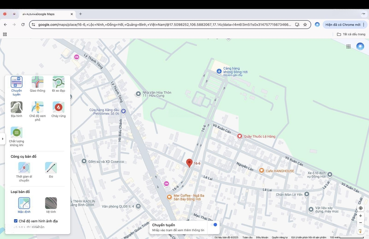Image resolution: width=369 pixels, height=239 pixels.
Task: Uncheck Chế độ xem hình ảnh địa checkbox
Action: [x=16, y=221]
